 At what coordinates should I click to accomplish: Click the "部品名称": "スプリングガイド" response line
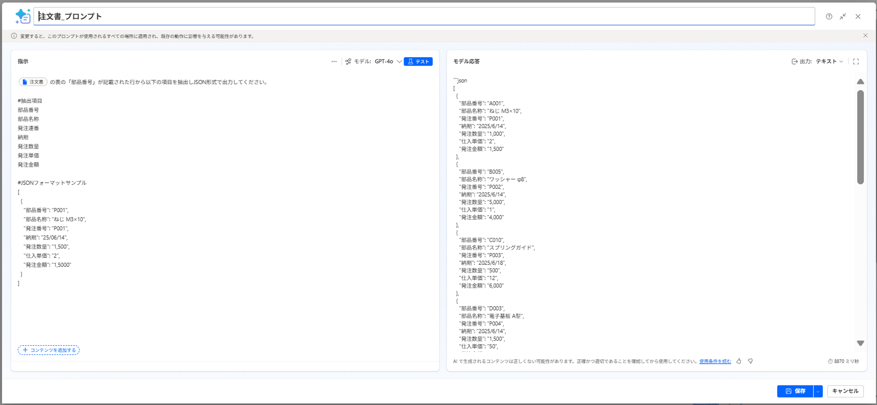click(497, 248)
